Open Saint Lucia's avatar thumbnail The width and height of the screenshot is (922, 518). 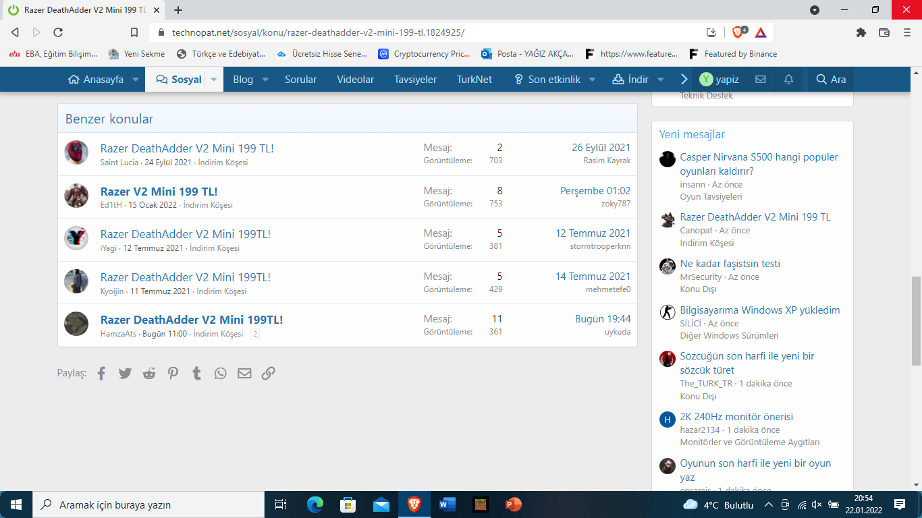pos(76,152)
